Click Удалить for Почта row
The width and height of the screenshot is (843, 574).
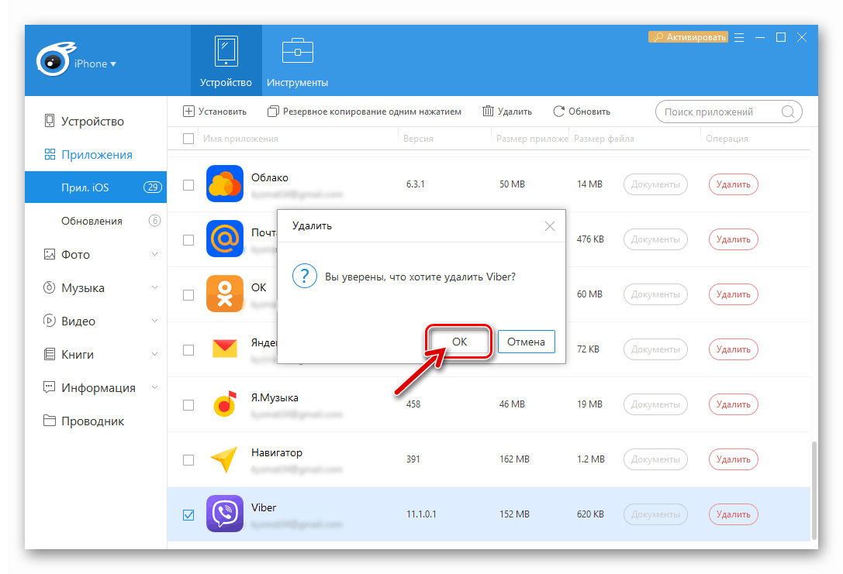734,239
